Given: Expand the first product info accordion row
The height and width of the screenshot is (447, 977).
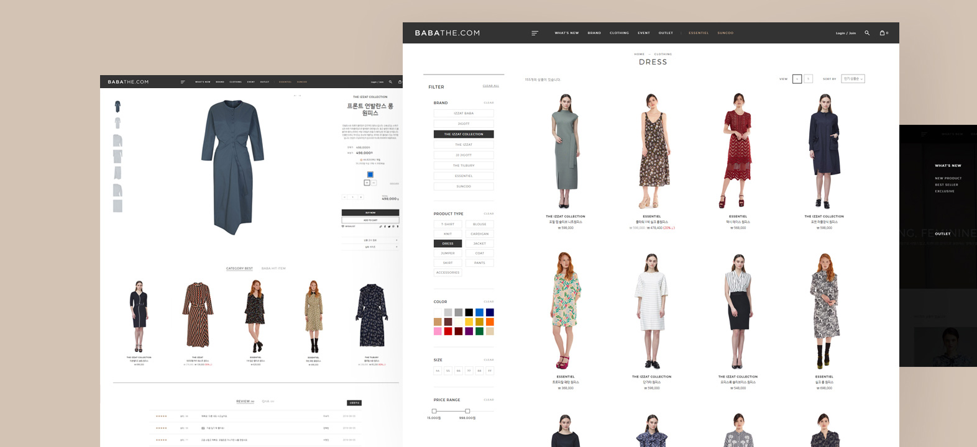Looking at the screenshot, I should click(x=370, y=240).
